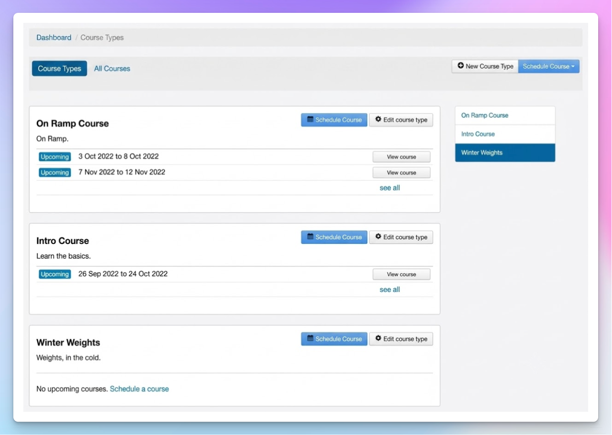Click the Course Types breadcrumb text
This screenshot has height=435, width=612.
click(x=102, y=38)
